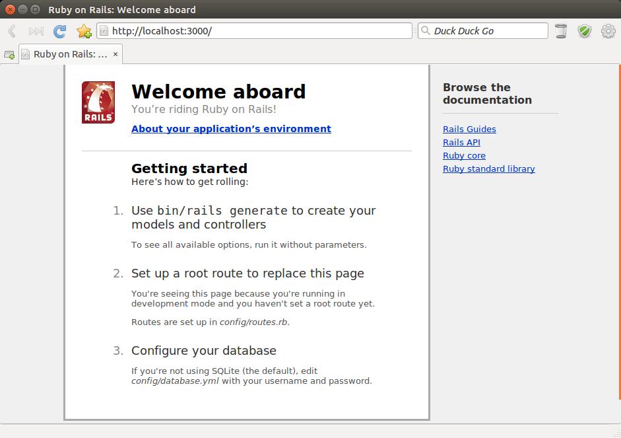621x438 pixels.
Task: Close the Ruby on Rails tab
Action: [x=115, y=54]
